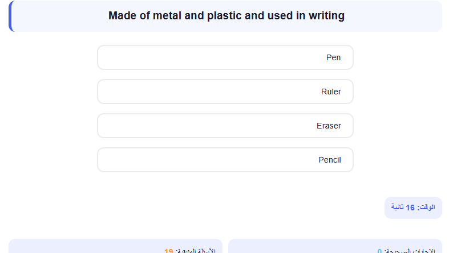Click the orange number 19 counter

pyautogui.click(x=168, y=251)
